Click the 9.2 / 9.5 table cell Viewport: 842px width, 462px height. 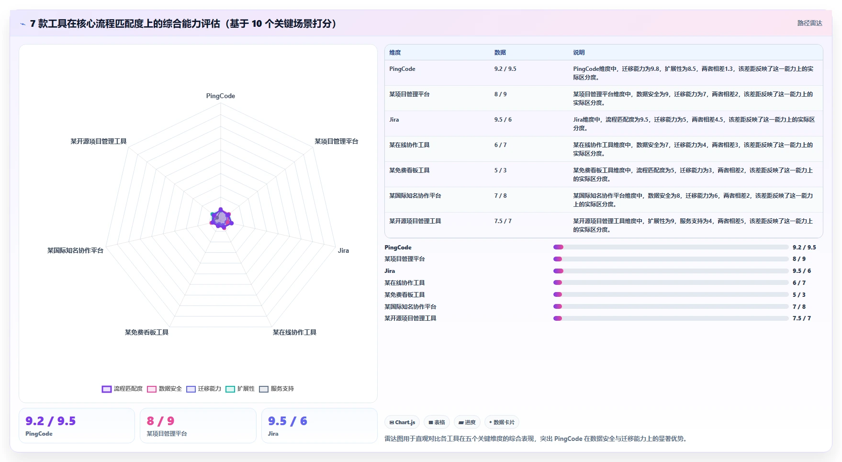505,69
